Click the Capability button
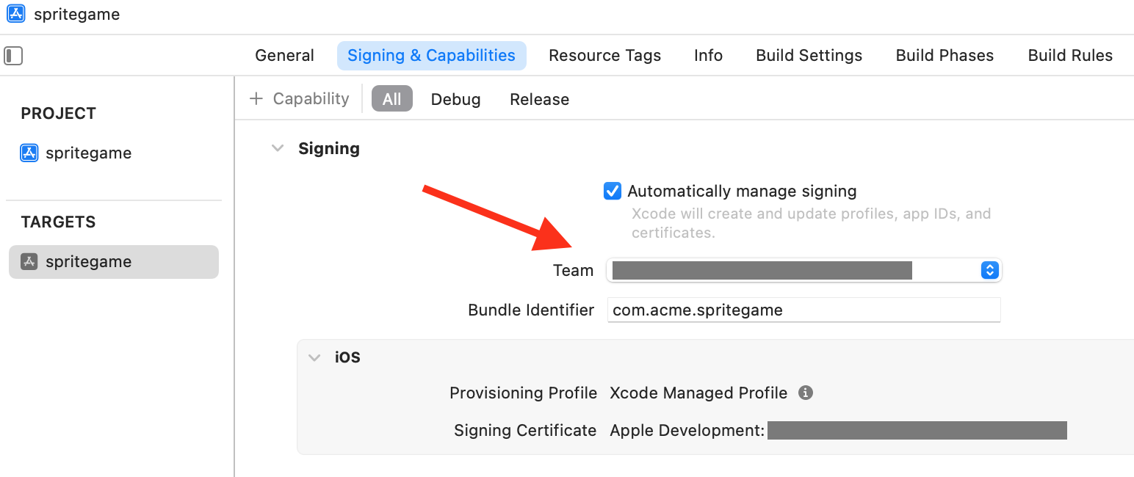This screenshot has width=1134, height=477. [x=311, y=98]
